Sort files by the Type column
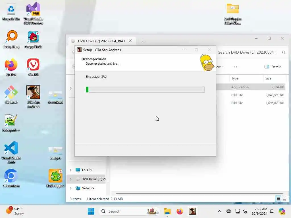 [x=246, y=78]
